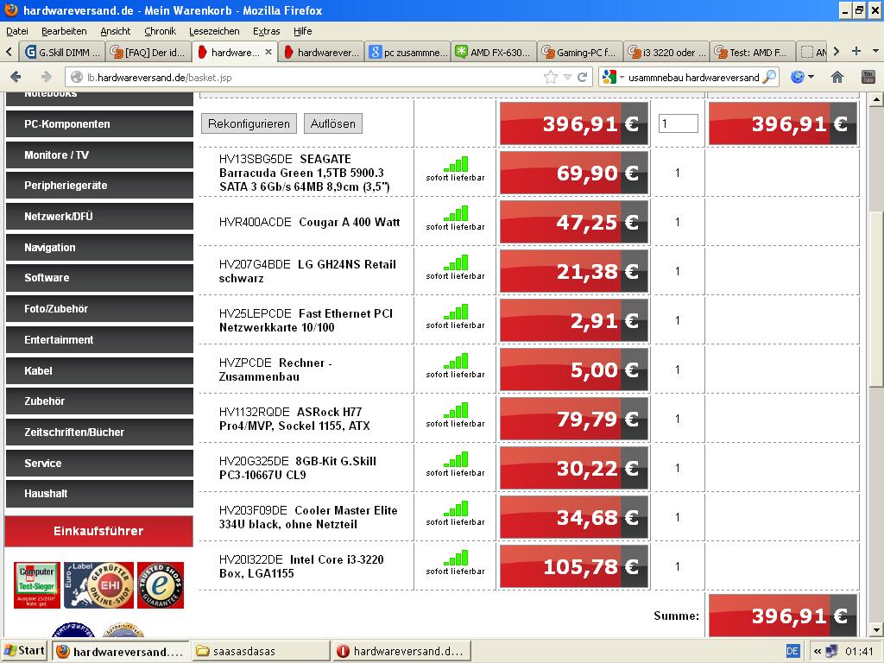Open new tab with plus icon
The width and height of the screenshot is (884, 663).
(x=856, y=51)
